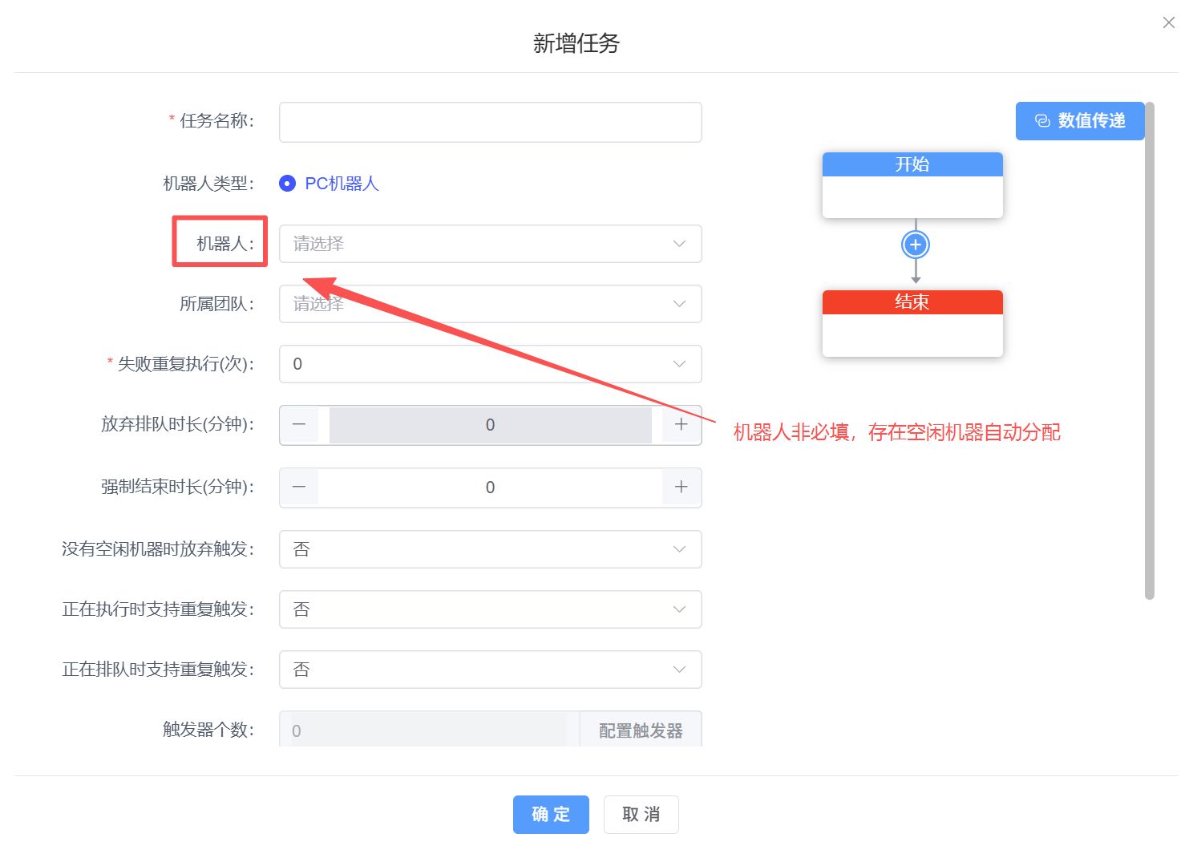The width and height of the screenshot is (1193, 866).
Task: Focus the 任务名称 input field
Action: [x=490, y=122]
